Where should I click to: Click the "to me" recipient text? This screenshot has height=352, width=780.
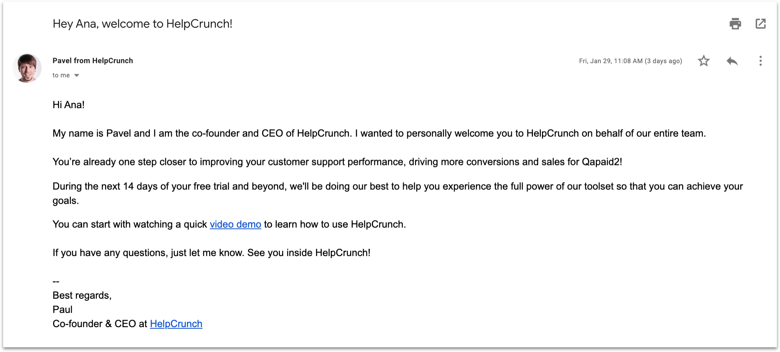coord(61,75)
